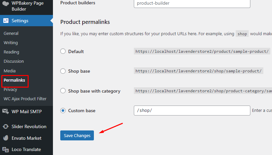
Task: Click the WPBakery Page Builder cloud icon
Action: pos(6,4)
